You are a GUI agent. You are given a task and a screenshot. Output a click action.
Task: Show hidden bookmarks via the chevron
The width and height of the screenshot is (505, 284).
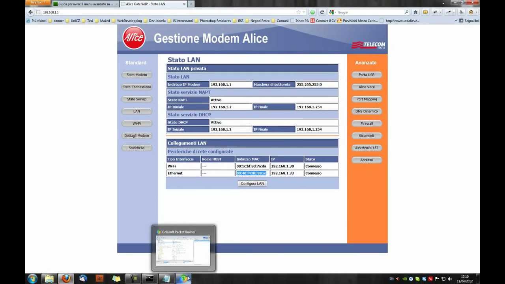point(456,21)
